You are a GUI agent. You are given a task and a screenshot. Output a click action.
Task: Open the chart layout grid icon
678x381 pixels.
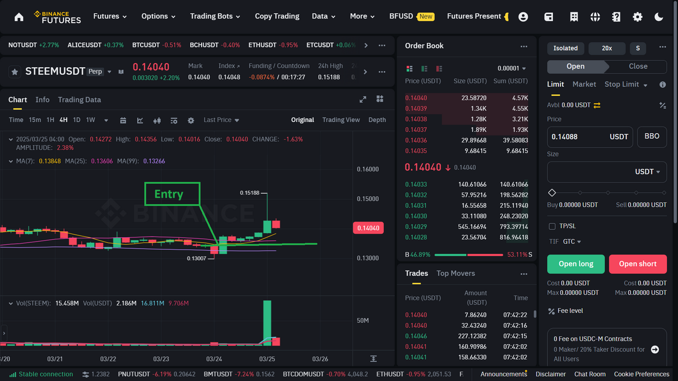[x=380, y=99]
